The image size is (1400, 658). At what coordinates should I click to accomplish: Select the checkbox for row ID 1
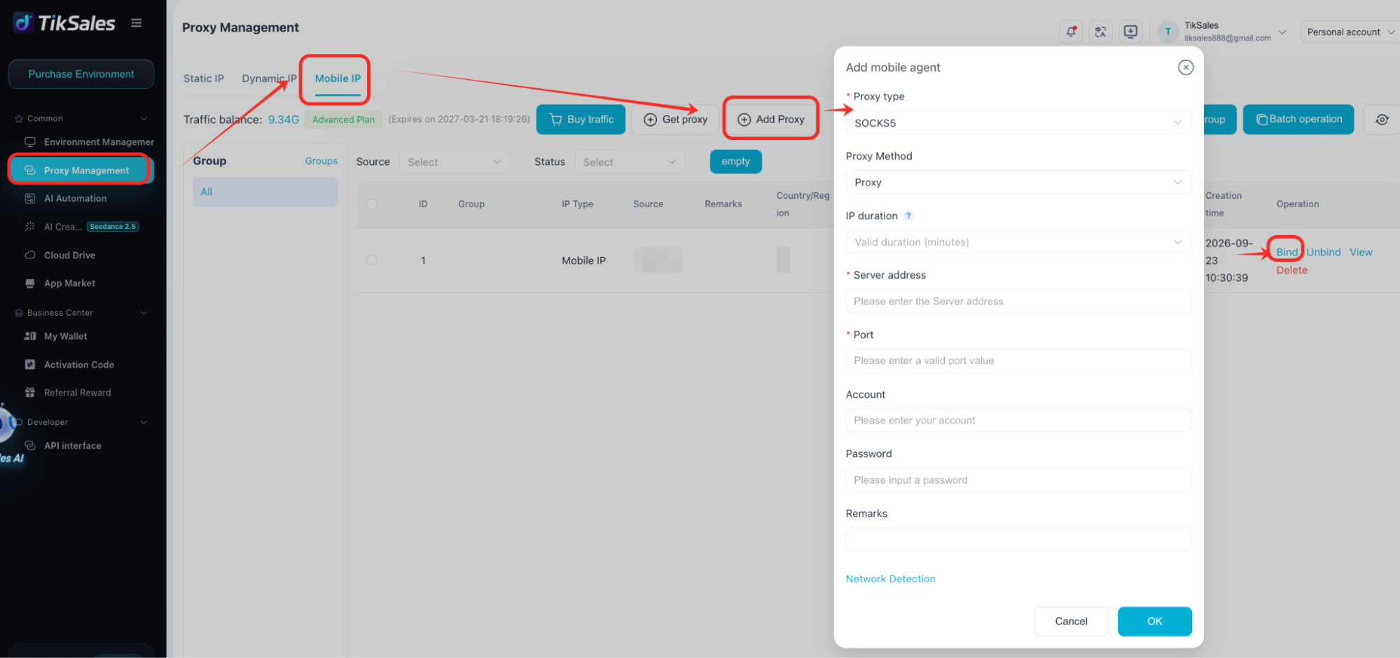point(372,260)
